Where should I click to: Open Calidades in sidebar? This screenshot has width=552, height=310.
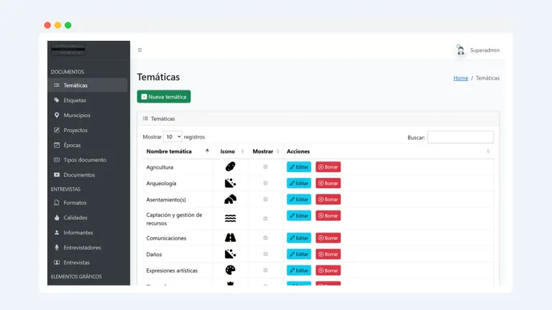coord(87,217)
